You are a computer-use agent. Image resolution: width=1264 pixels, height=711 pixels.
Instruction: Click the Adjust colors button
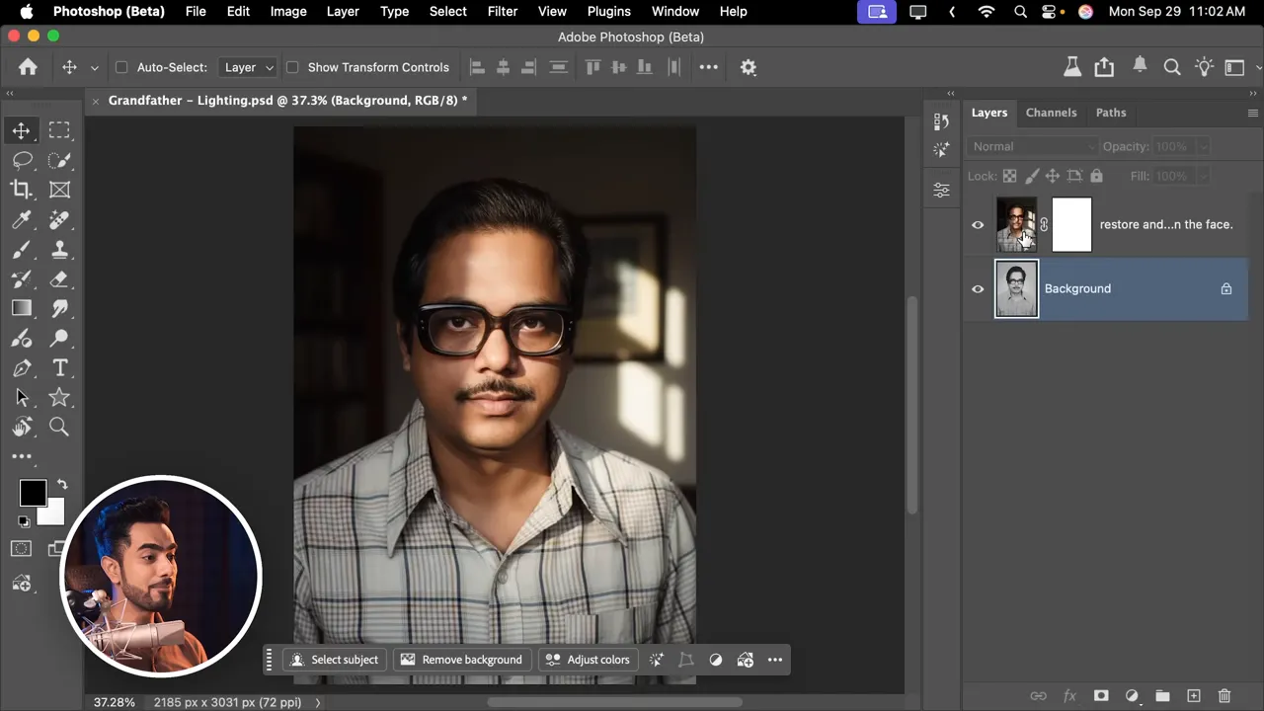(x=588, y=660)
